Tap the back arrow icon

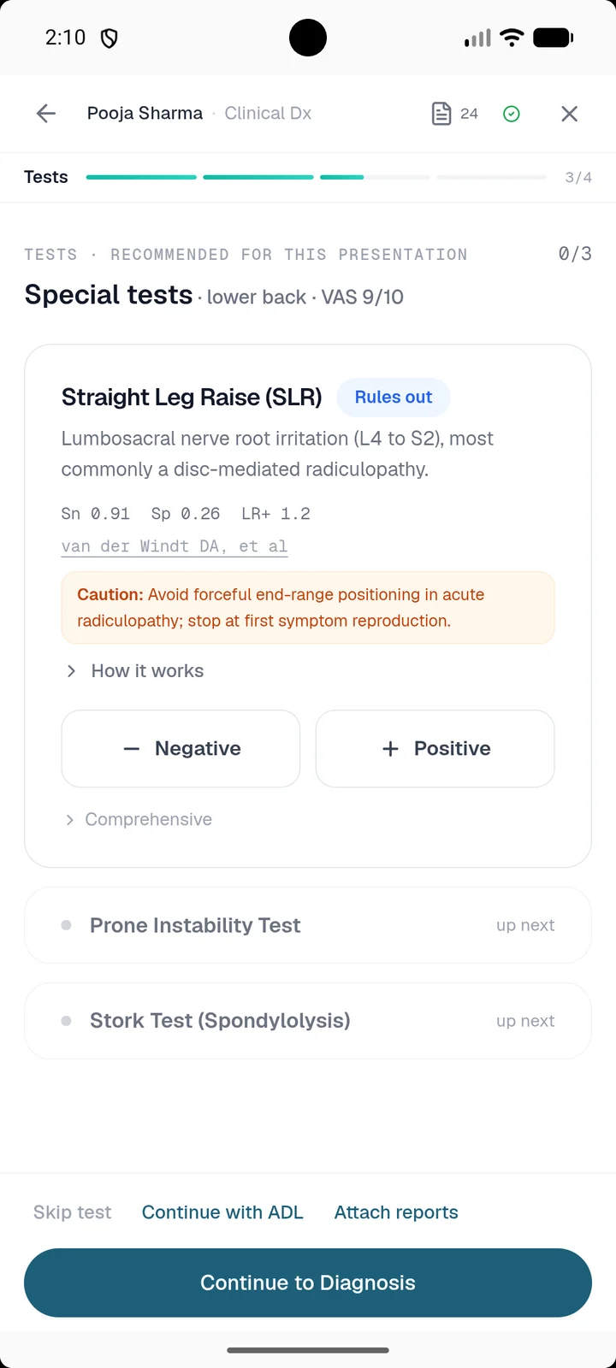[46, 114]
